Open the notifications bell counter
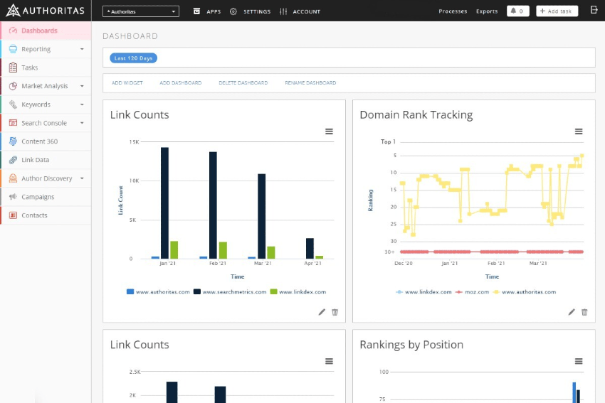Viewport: 605px width, 403px height. tap(517, 11)
